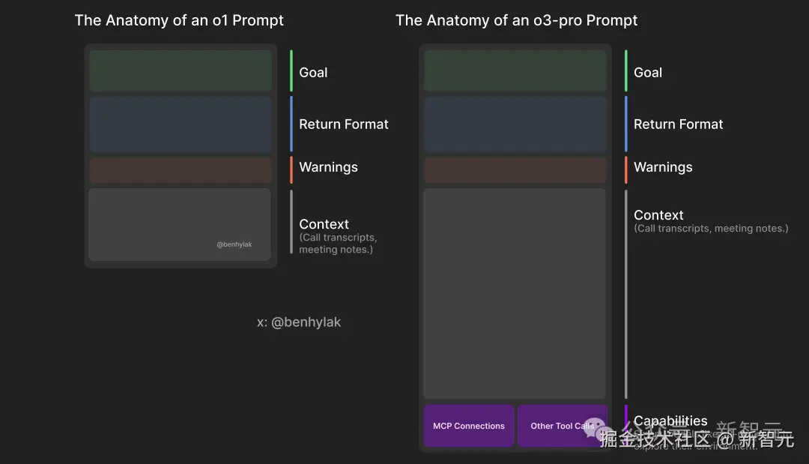Screen dimensions: 809x464
Task: Click the blue Return Format block in o3-pro prompt
Action: (515, 124)
